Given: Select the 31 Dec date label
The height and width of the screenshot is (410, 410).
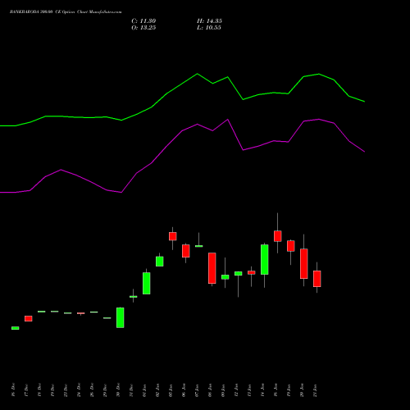Looking at the screenshot, I should pos(131,390).
